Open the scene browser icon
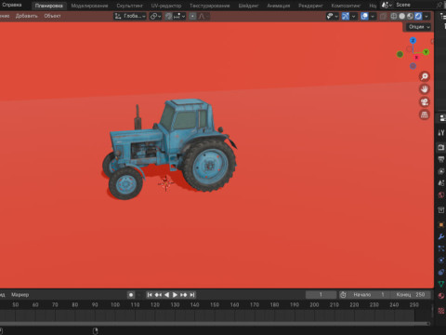 pyautogui.click(x=387, y=5)
